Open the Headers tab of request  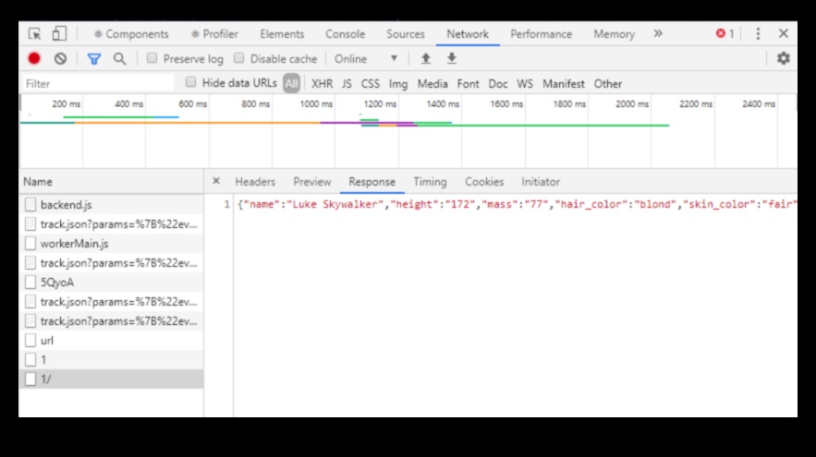pos(255,182)
